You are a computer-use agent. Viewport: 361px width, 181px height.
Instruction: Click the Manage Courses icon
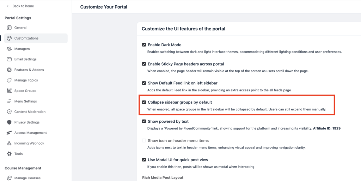9,178
